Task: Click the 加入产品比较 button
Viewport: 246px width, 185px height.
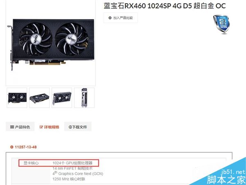Action: tap(121, 18)
